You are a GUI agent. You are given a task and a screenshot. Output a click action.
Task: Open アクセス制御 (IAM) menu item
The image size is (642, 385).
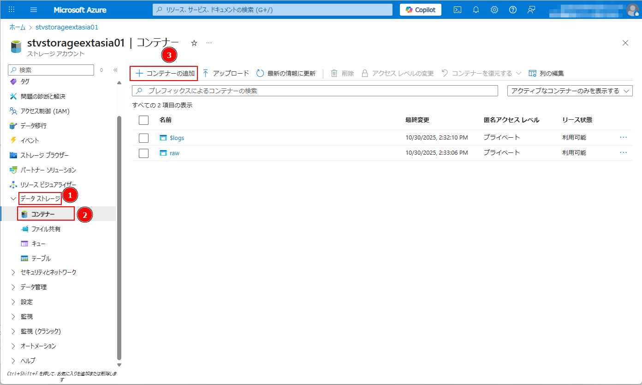45,111
